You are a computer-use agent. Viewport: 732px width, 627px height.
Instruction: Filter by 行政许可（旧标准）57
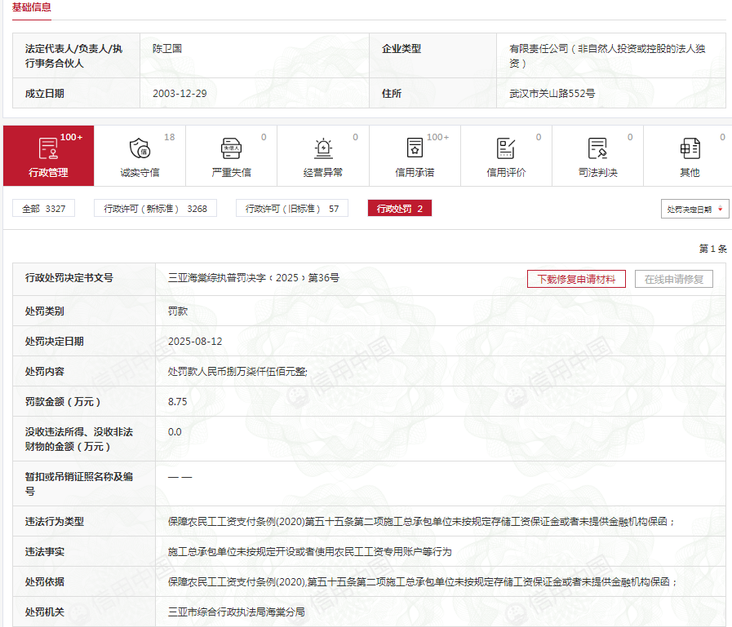(292, 209)
